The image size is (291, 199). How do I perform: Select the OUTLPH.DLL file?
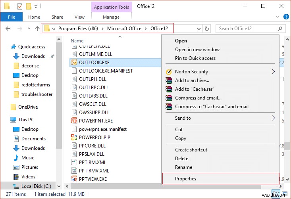point(93,79)
